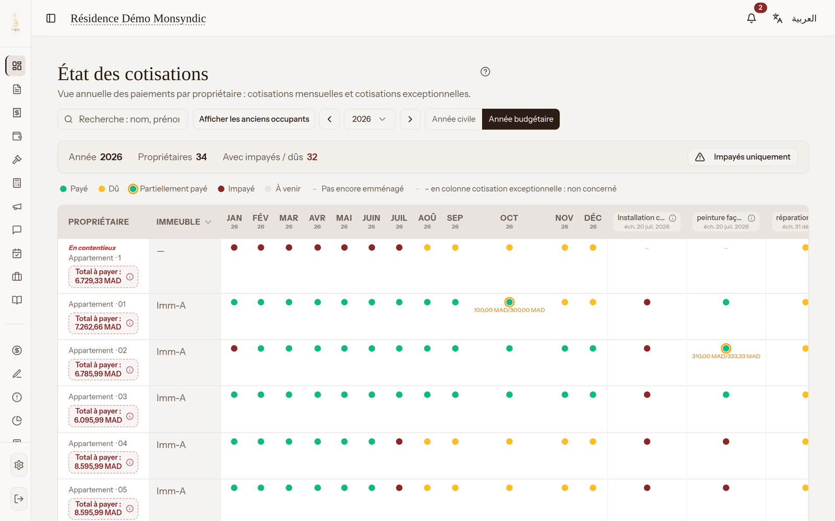Click Appartement 02 partially paid peinture dot
This screenshot has height=521, width=835.
pos(726,349)
